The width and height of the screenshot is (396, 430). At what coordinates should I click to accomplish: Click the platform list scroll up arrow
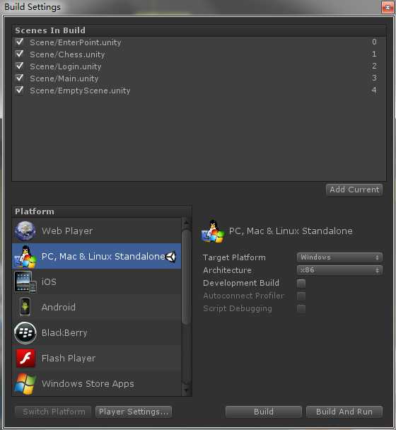186,223
